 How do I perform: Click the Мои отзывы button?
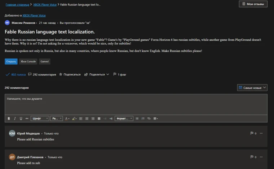tap(253, 4)
